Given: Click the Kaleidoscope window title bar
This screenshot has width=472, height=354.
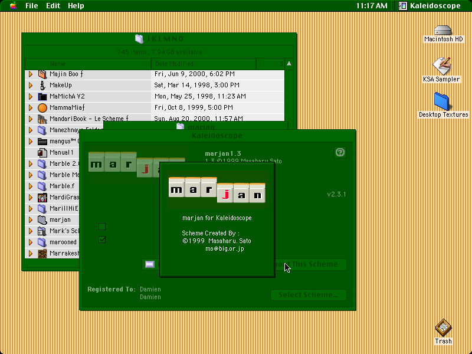Looking at the screenshot, I should tap(217, 136).
